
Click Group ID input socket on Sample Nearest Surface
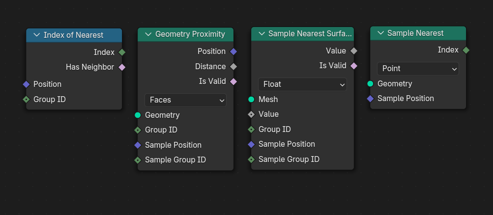251,129
